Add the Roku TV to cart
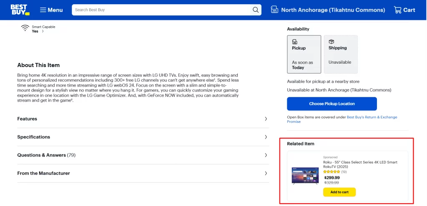 339,192
